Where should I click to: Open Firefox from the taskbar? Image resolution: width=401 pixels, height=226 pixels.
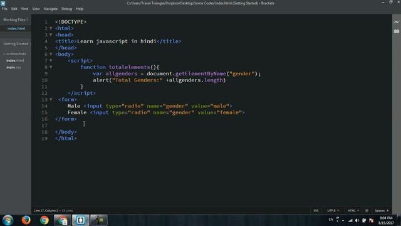[x=26, y=220]
